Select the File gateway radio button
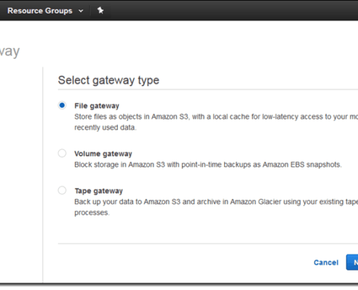 pos(62,105)
